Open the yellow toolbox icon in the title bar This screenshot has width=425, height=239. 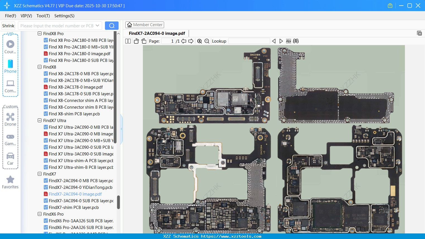tap(390, 6)
